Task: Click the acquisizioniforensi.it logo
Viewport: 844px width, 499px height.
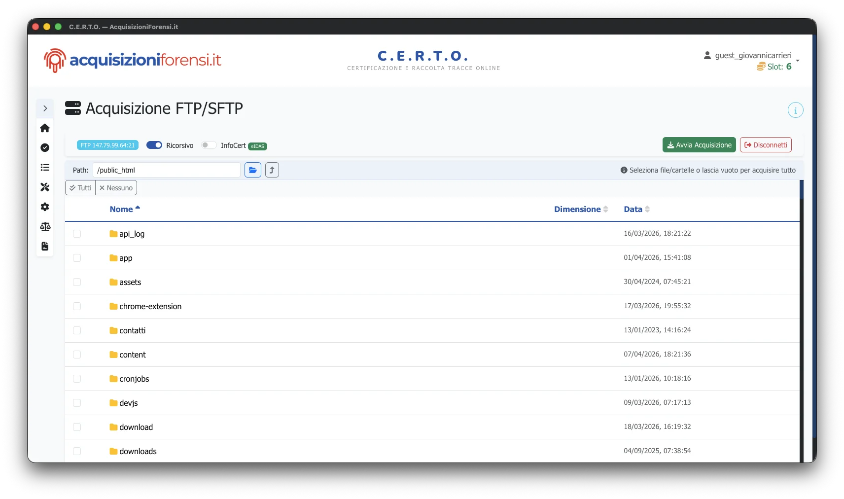Action: [132, 60]
